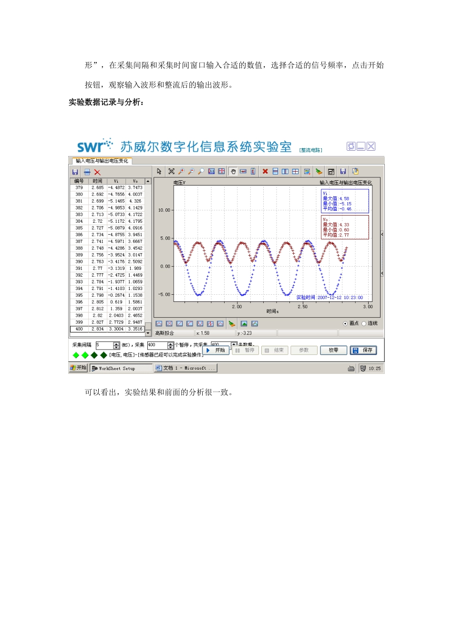Switch to 文档 1 - Microsoft taskbar item
Image resolution: width=453 pixels, height=641 pixels.
click(x=185, y=368)
